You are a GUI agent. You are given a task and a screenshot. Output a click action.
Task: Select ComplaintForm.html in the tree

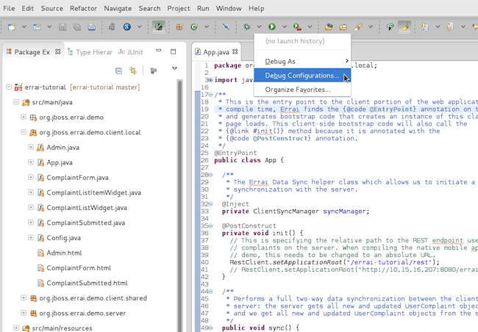pyautogui.click(x=79, y=268)
